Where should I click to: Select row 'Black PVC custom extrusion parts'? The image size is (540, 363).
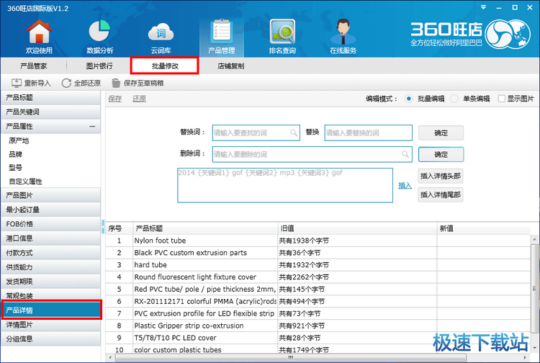coord(318,253)
